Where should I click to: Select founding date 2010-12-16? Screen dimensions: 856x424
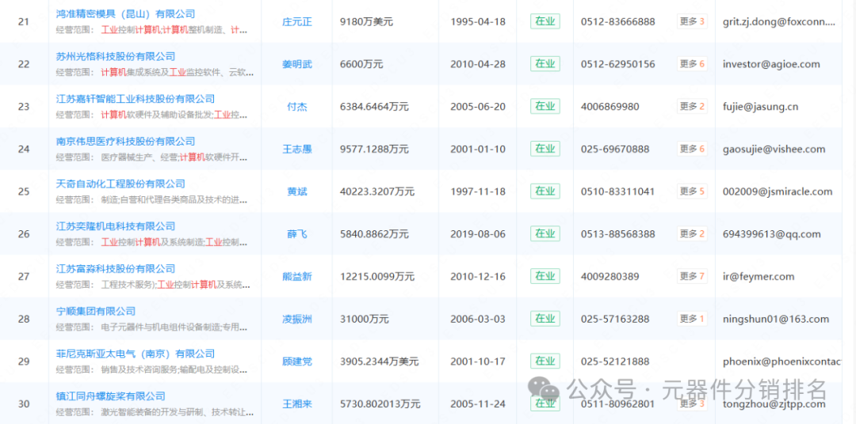pyautogui.click(x=478, y=277)
